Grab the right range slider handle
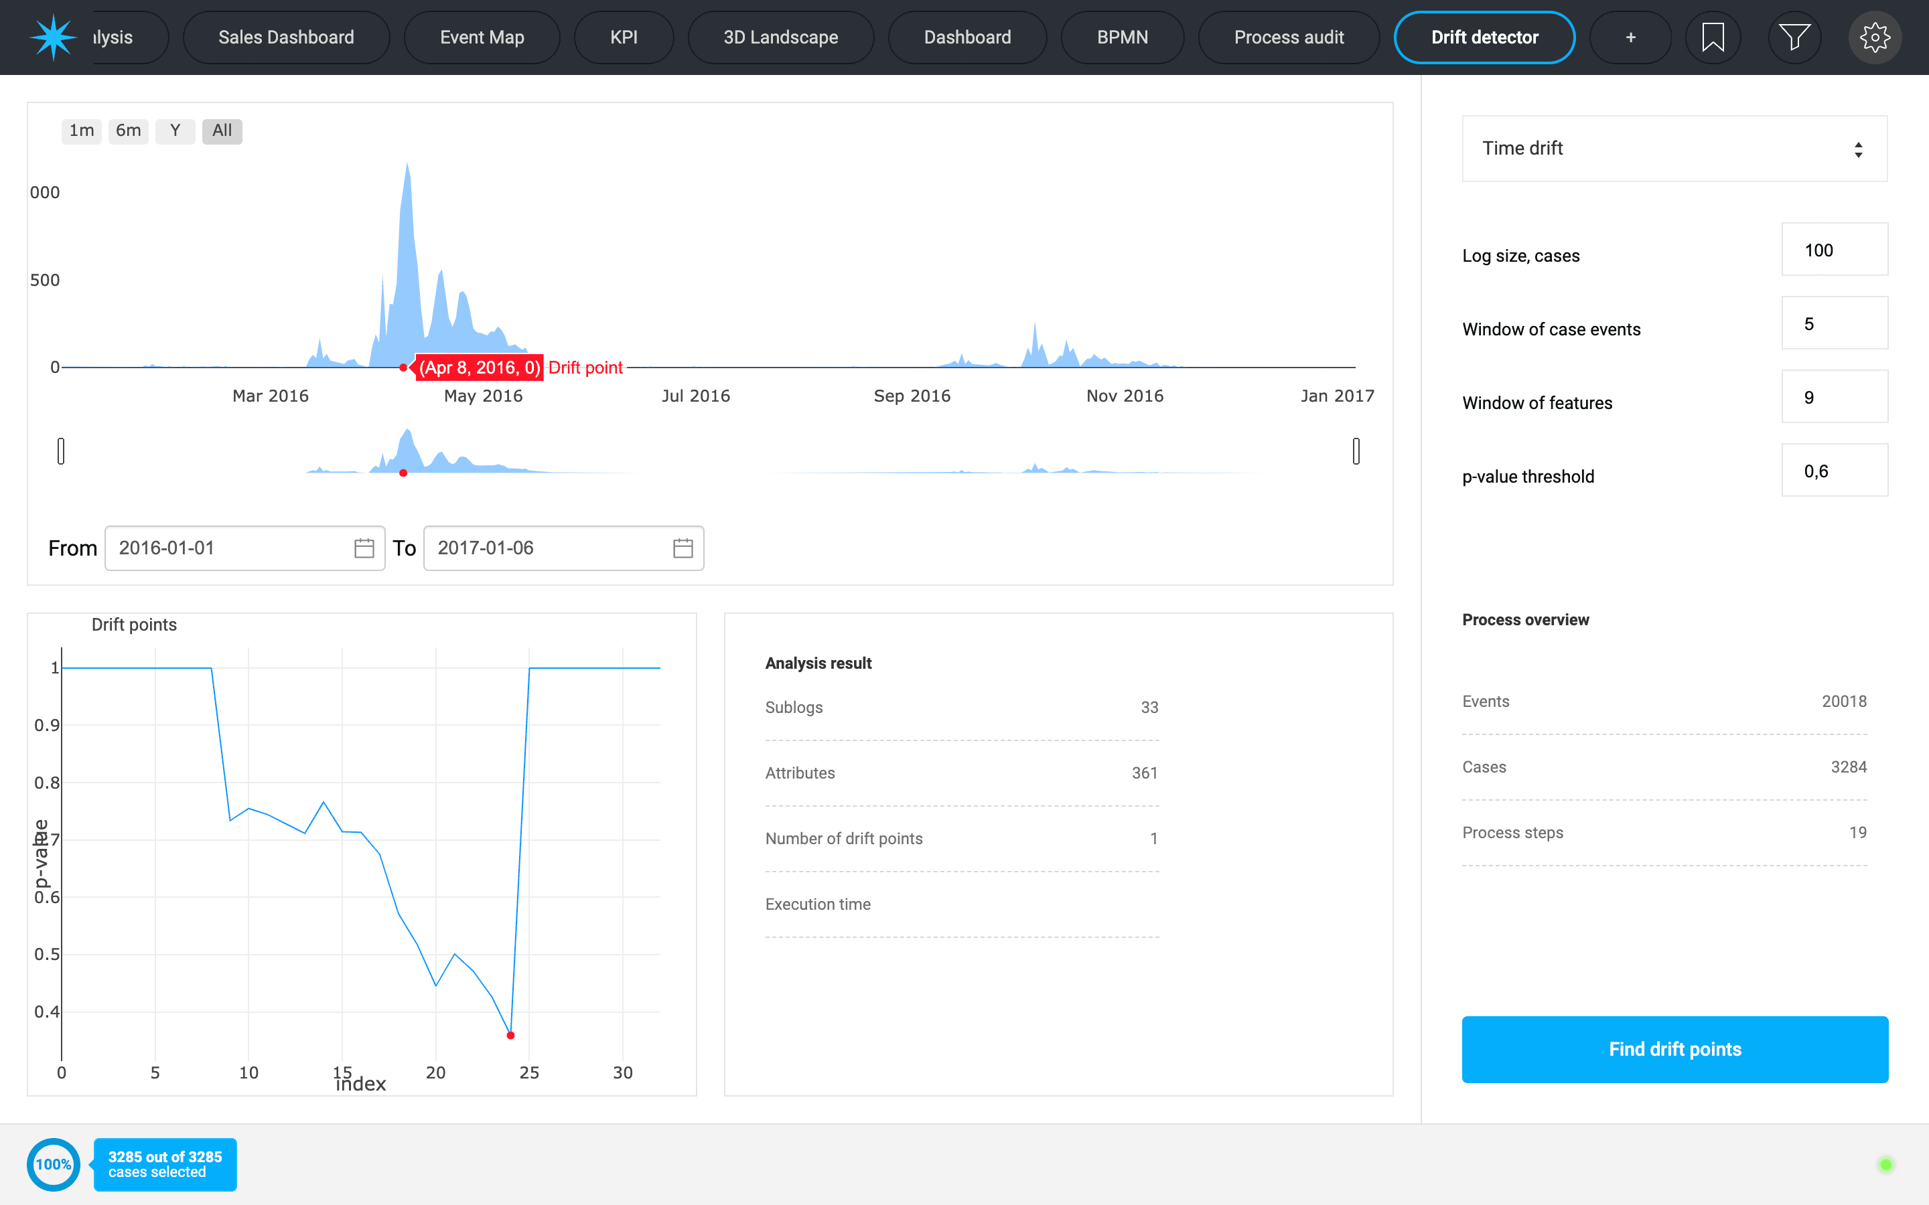This screenshot has height=1205, width=1929. click(1356, 451)
